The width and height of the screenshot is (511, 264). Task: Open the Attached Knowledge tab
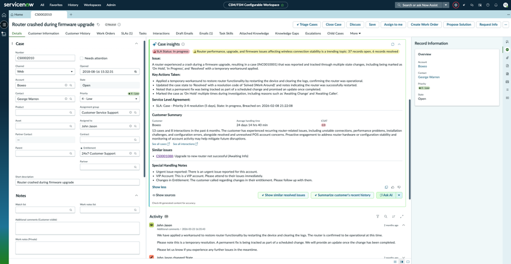(x=254, y=33)
